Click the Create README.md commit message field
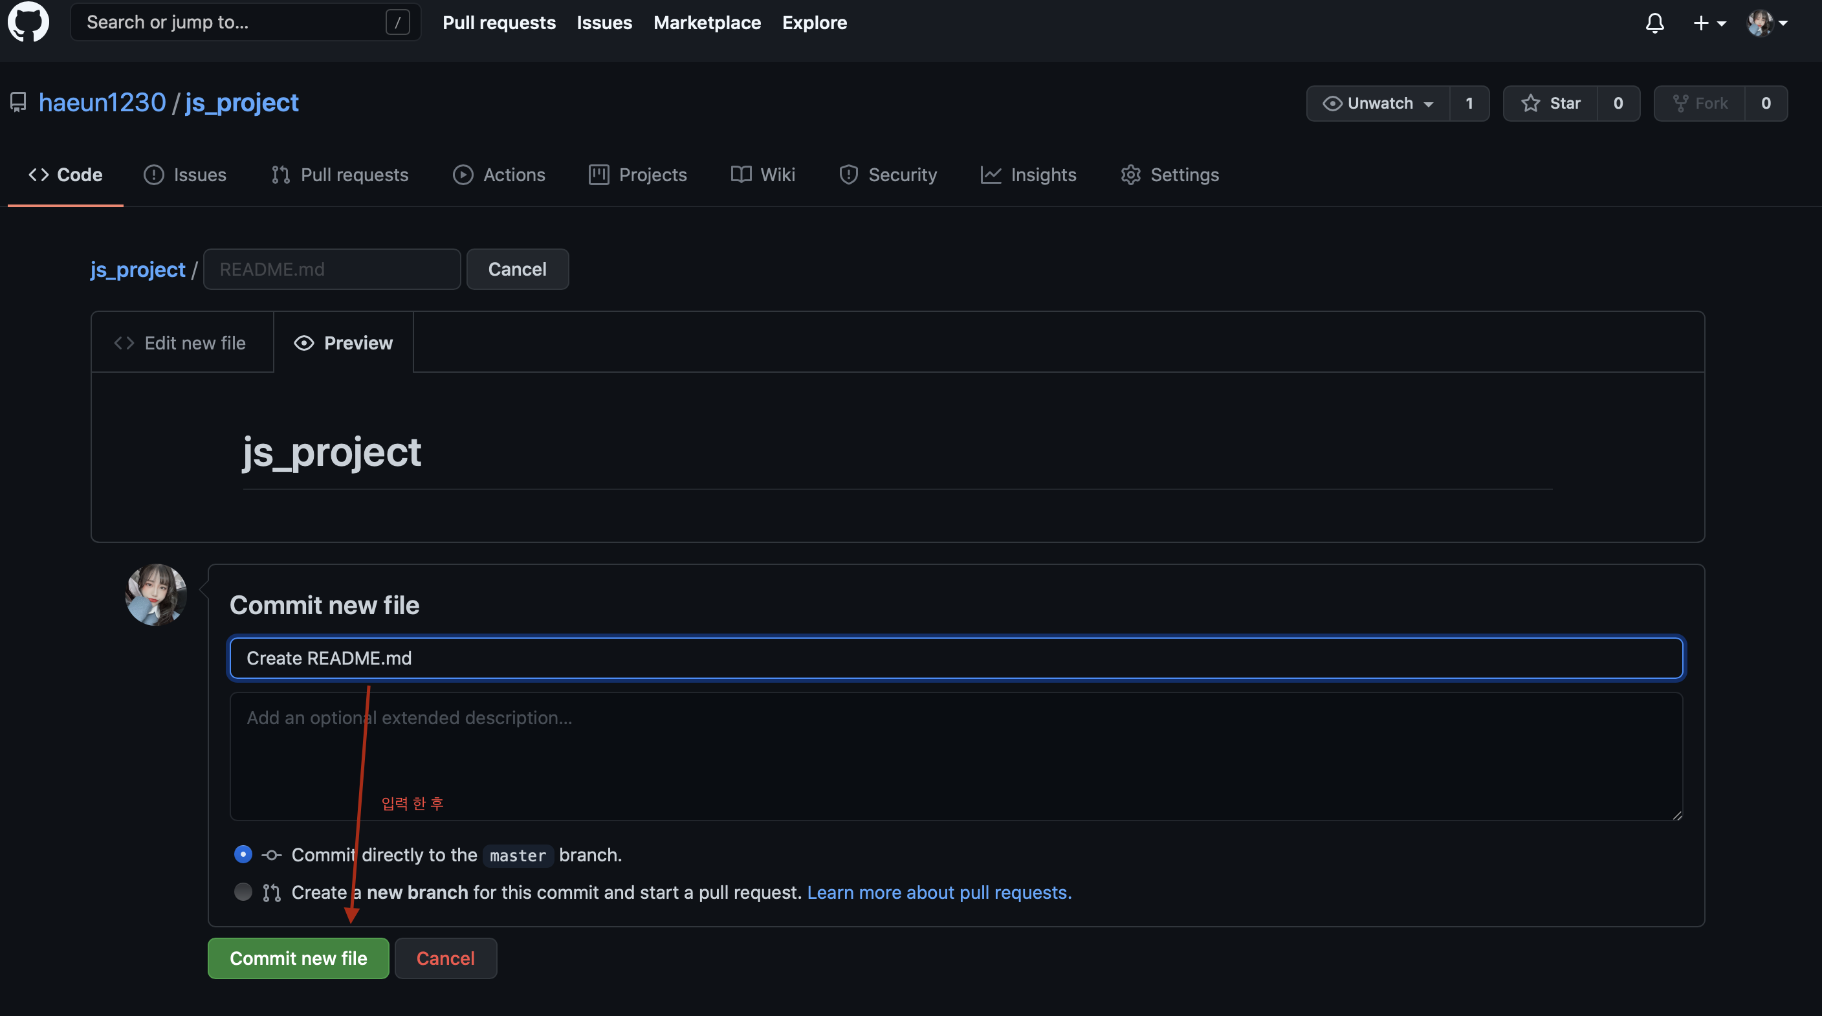This screenshot has width=1822, height=1016. 956,658
